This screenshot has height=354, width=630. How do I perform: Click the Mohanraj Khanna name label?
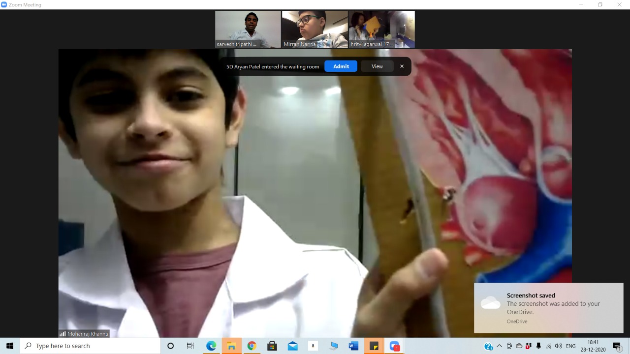[x=87, y=334]
